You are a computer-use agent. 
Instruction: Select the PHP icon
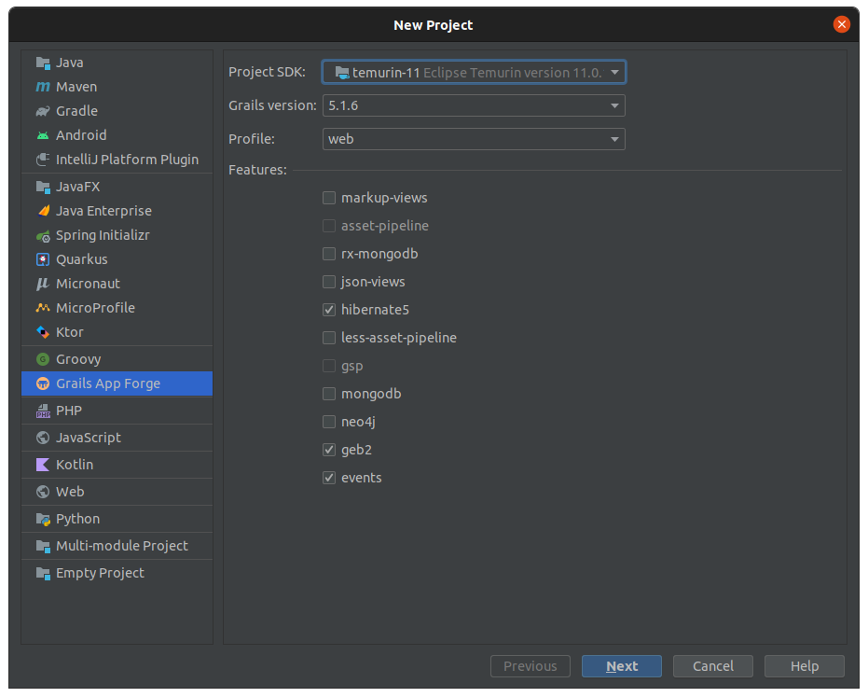pyautogui.click(x=43, y=411)
